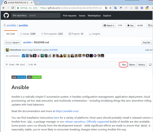Click the desktop display icon next to History

[150, 64]
